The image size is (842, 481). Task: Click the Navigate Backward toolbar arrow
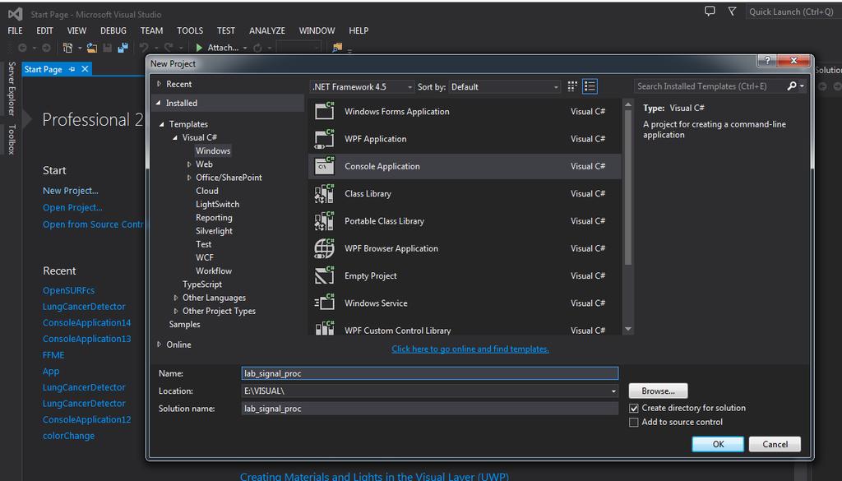(22, 48)
